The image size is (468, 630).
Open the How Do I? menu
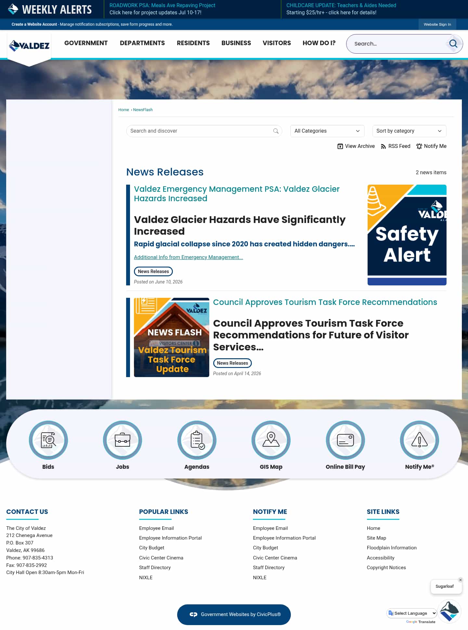pos(319,43)
